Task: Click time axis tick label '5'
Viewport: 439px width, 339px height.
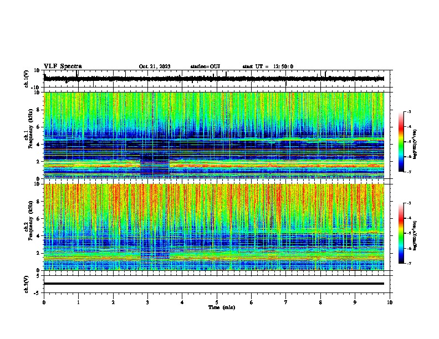Action: (217, 302)
